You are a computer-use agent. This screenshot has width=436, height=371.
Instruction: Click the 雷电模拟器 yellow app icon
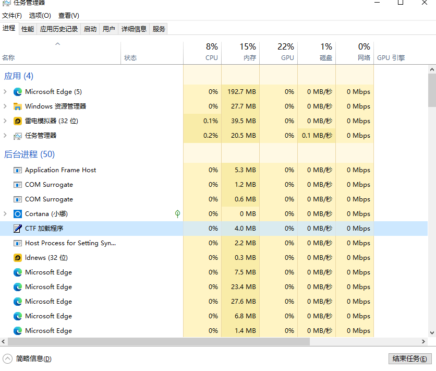point(18,121)
